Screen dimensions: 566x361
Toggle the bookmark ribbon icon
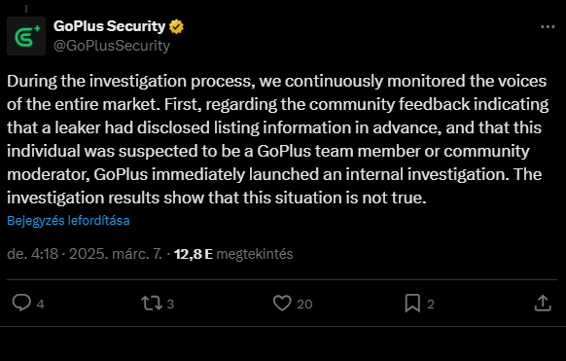[412, 304]
